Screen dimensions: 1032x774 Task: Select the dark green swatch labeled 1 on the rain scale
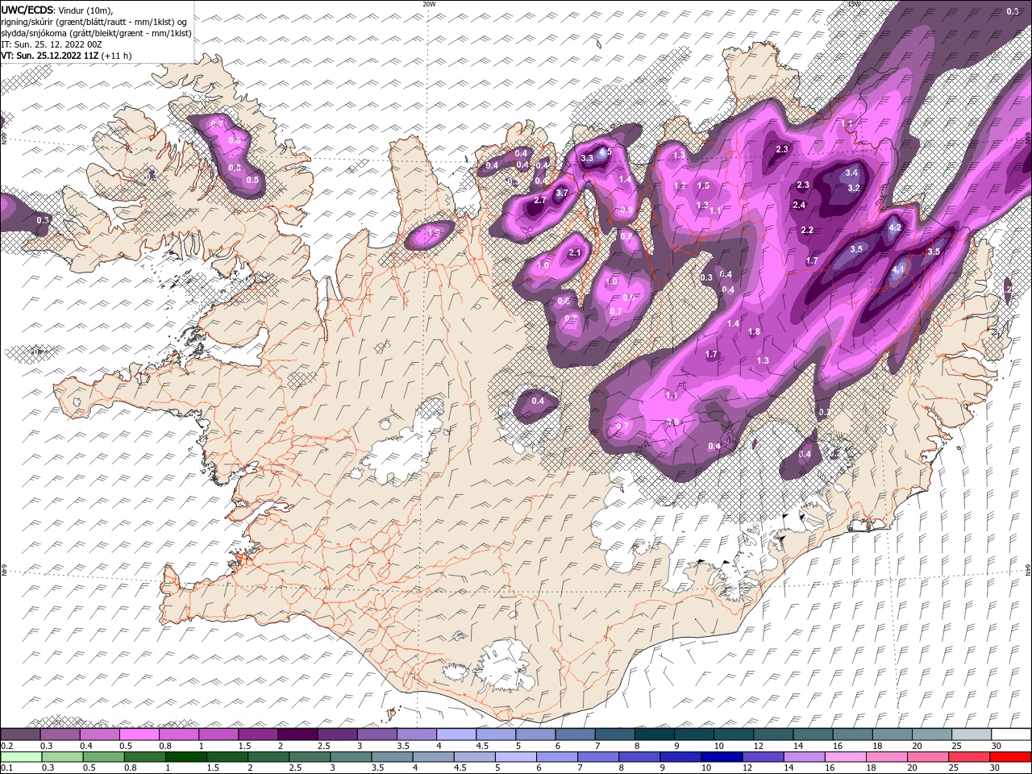[188, 757]
